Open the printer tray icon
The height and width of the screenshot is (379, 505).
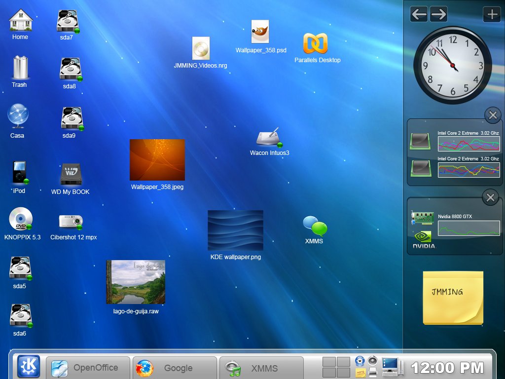[373, 373]
